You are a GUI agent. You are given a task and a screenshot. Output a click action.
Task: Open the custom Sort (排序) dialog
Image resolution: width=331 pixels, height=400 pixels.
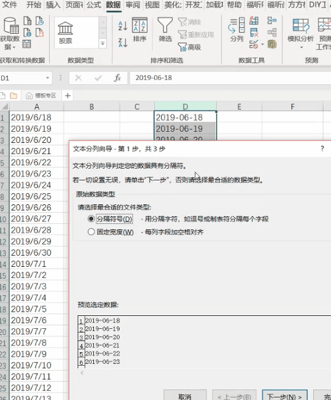[139, 29]
